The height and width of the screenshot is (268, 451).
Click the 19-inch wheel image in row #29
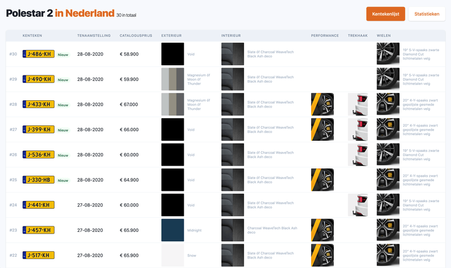point(388,79)
